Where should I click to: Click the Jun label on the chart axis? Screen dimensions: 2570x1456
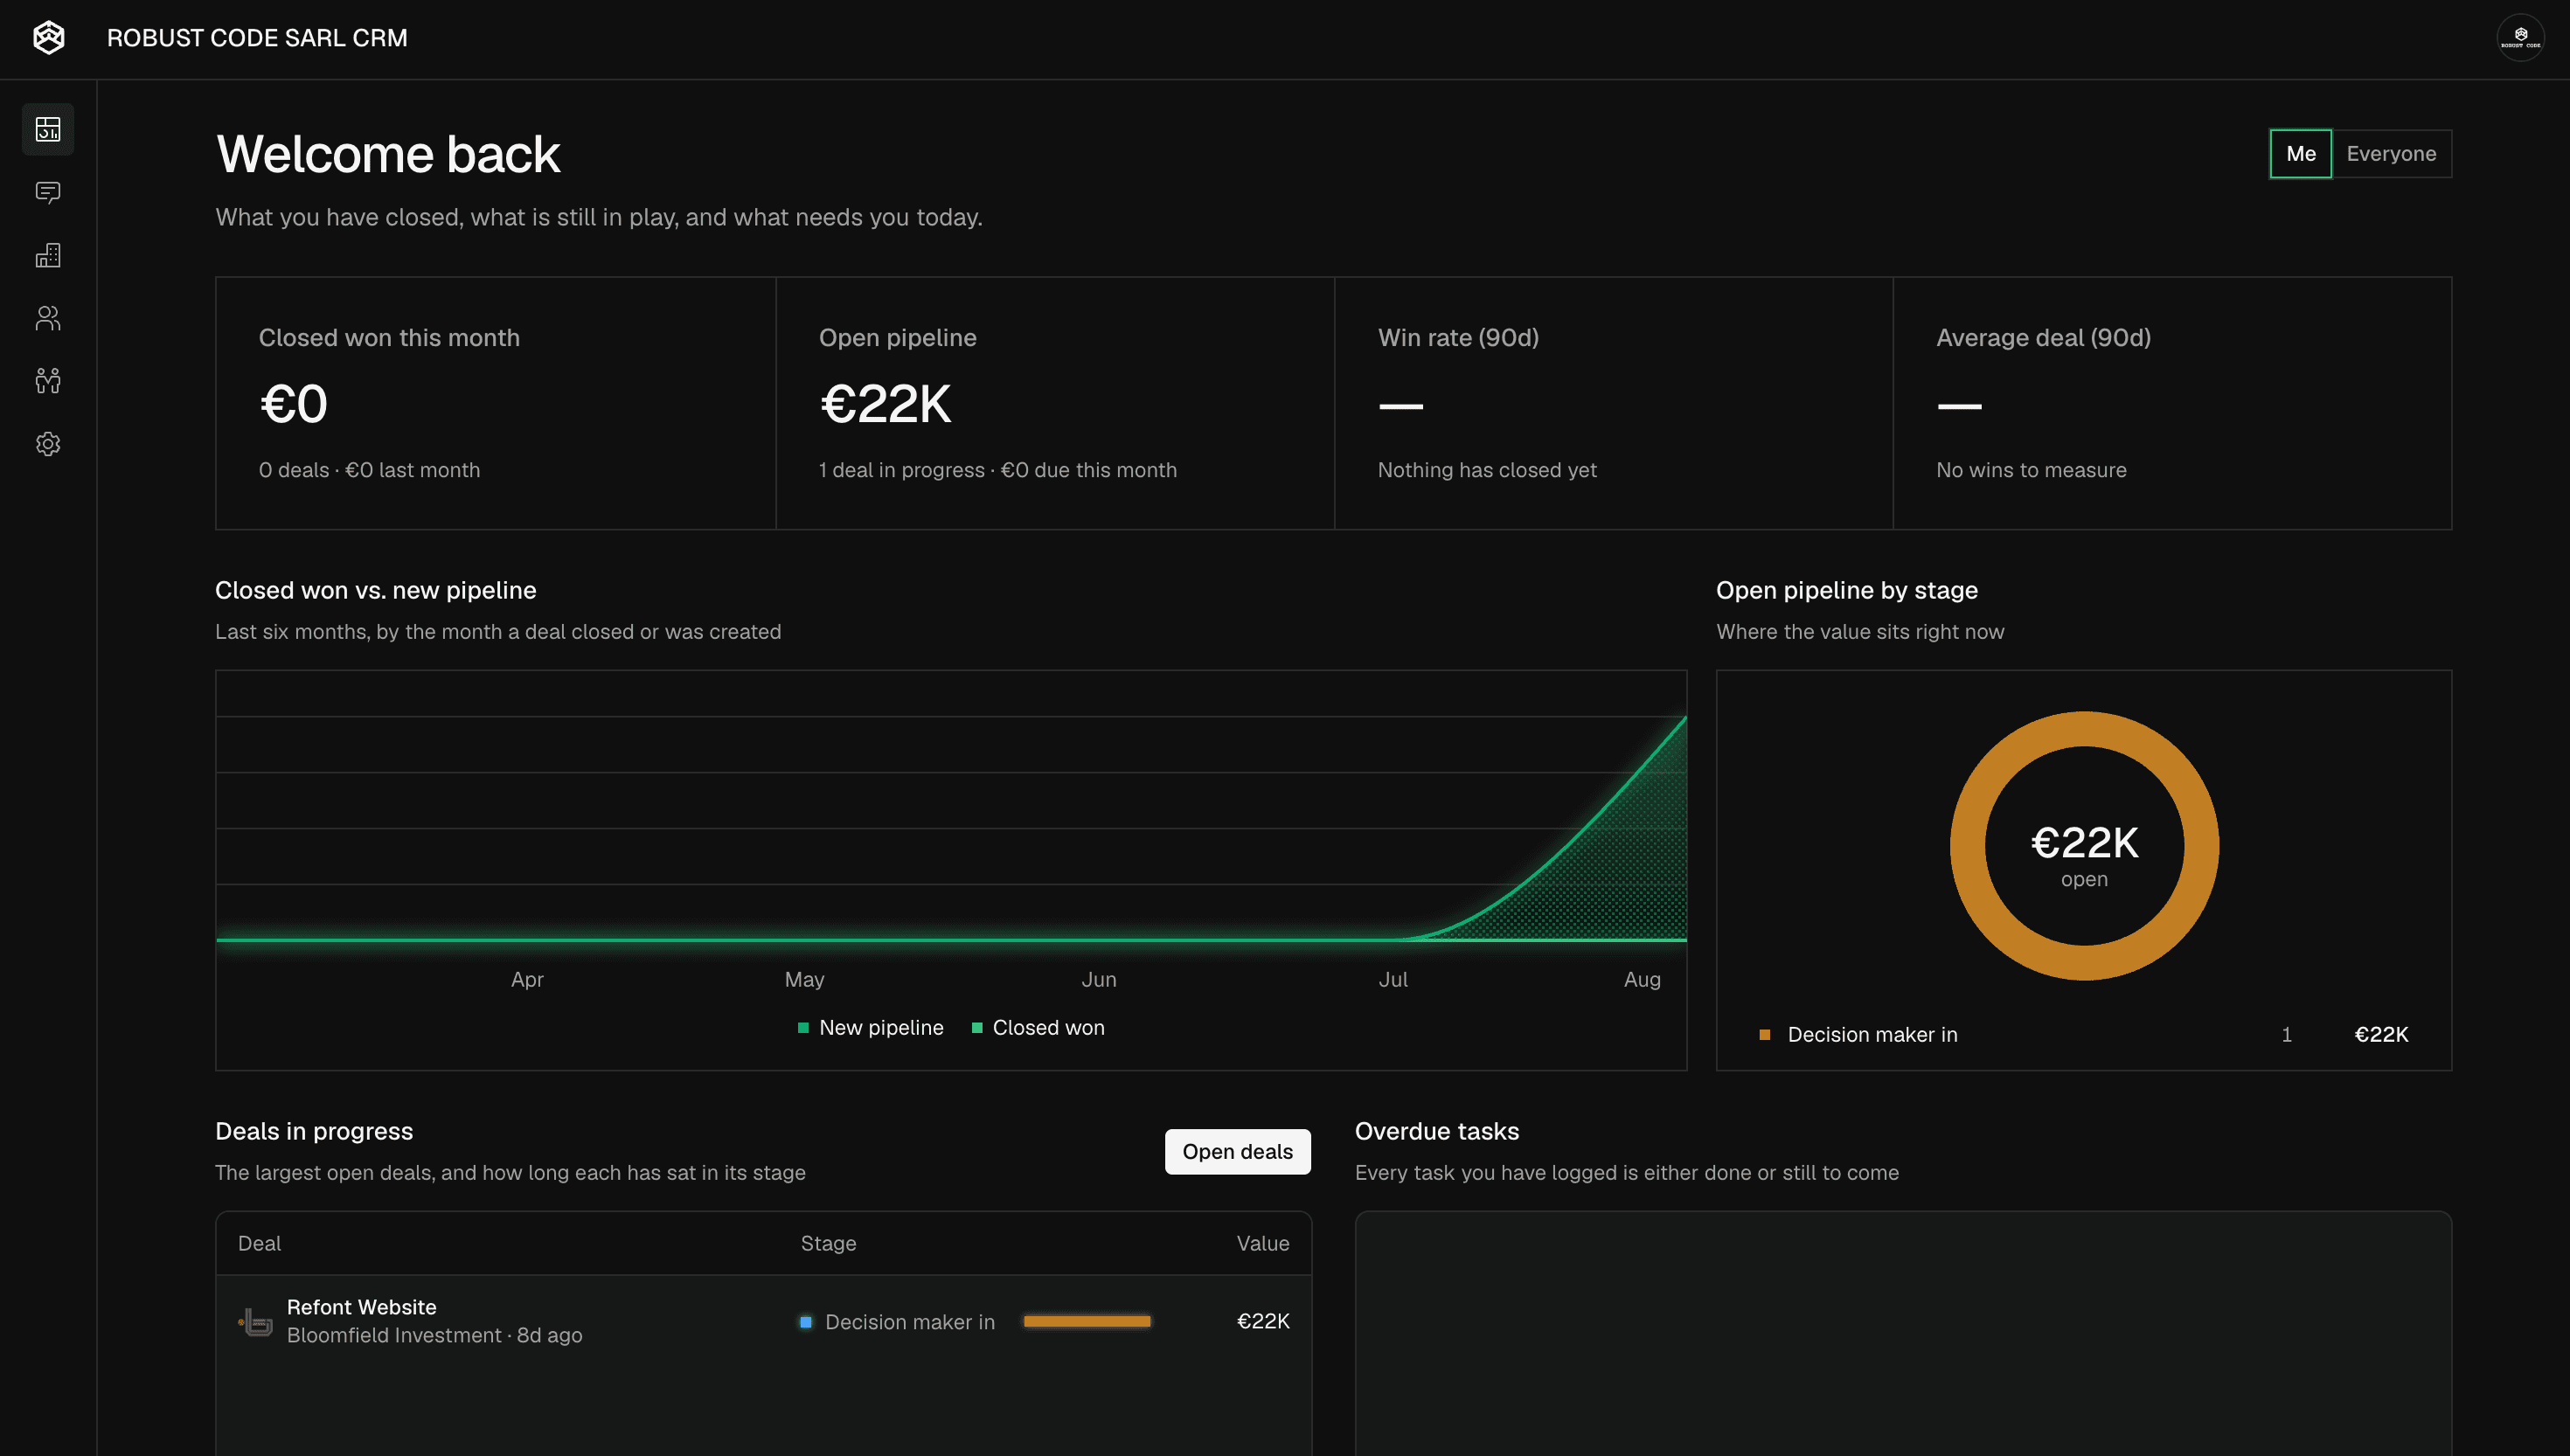point(1098,980)
